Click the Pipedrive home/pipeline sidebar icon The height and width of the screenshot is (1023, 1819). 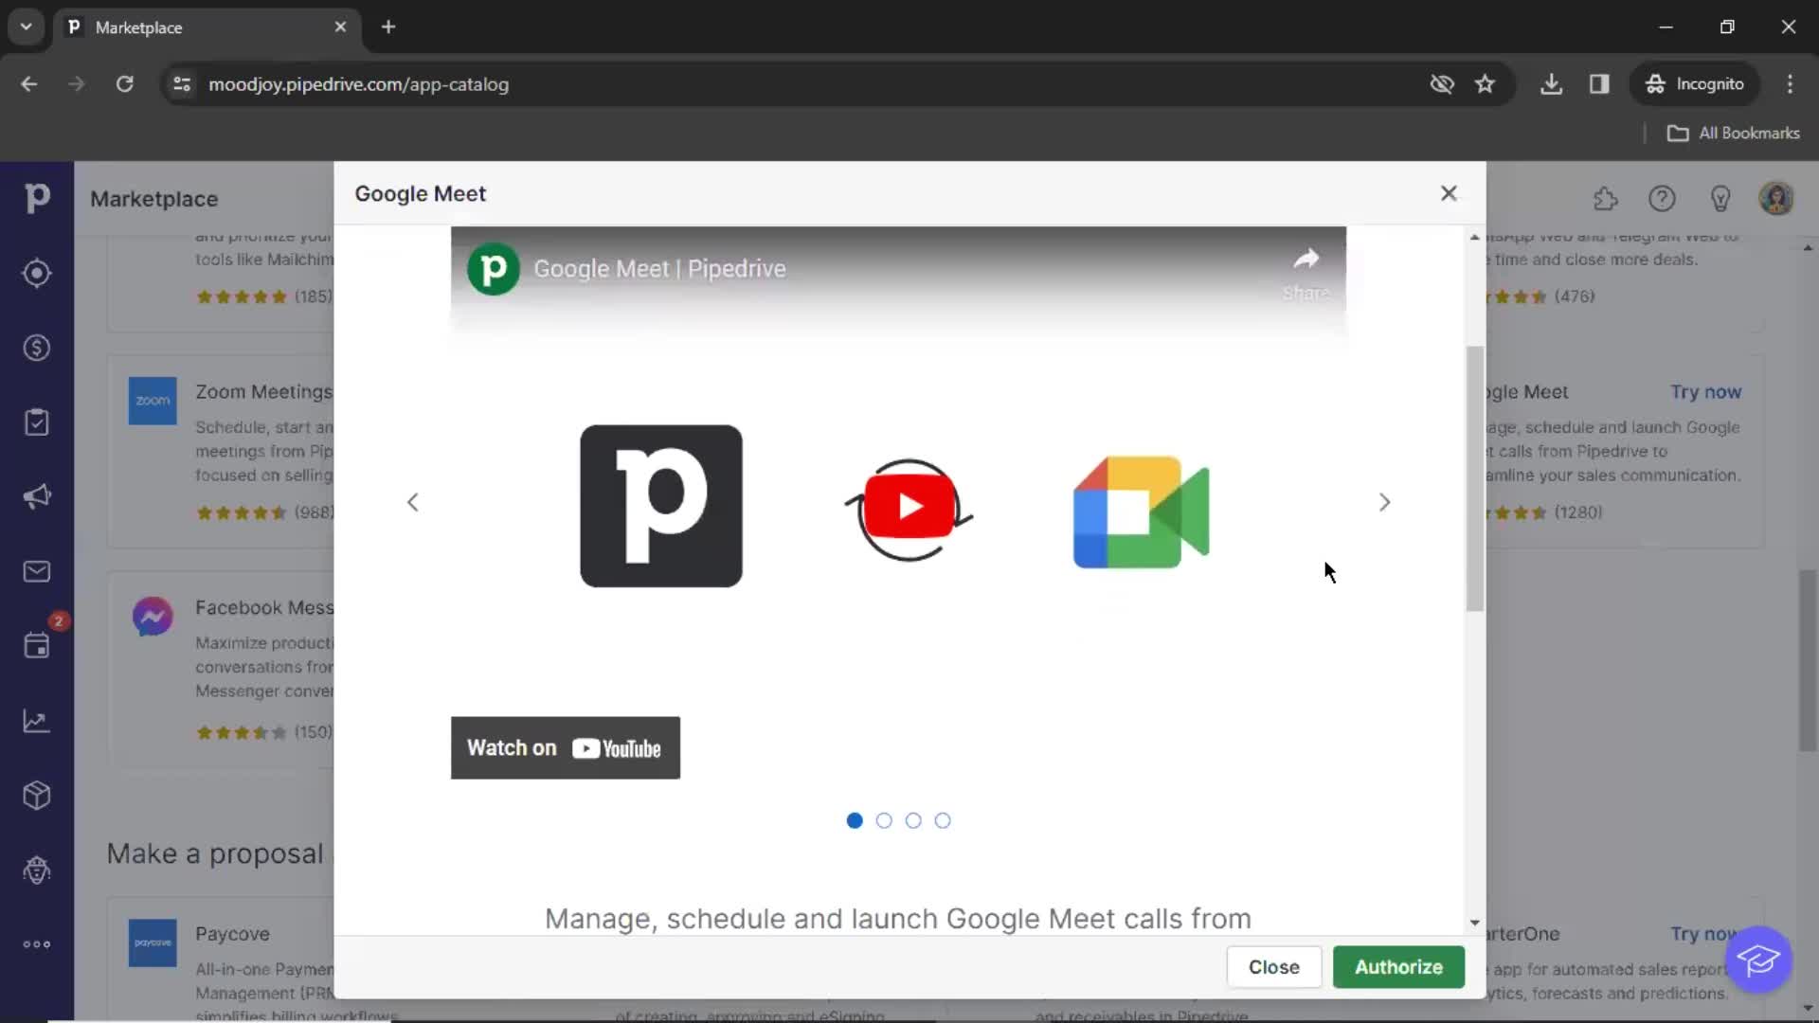click(x=36, y=197)
